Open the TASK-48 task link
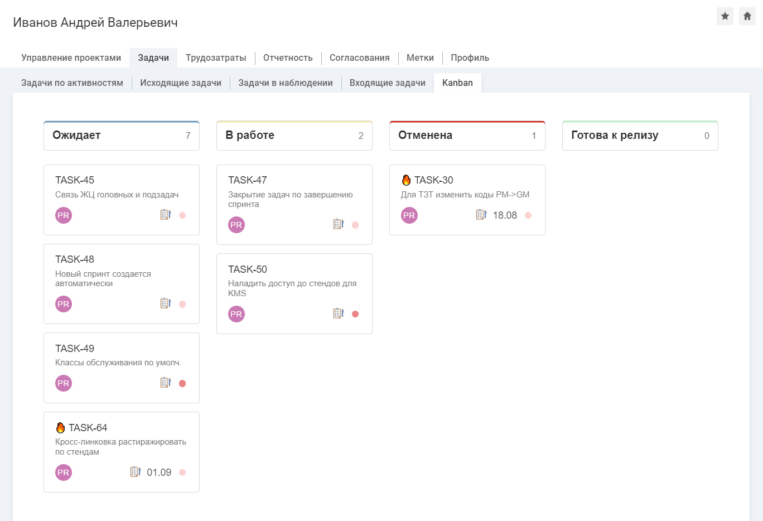The height and width of the screenshot is (521, 763). 75,259
